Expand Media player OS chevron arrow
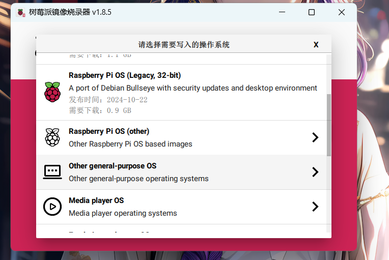Viewport: 389px width, 260px height. coord(315,207)
